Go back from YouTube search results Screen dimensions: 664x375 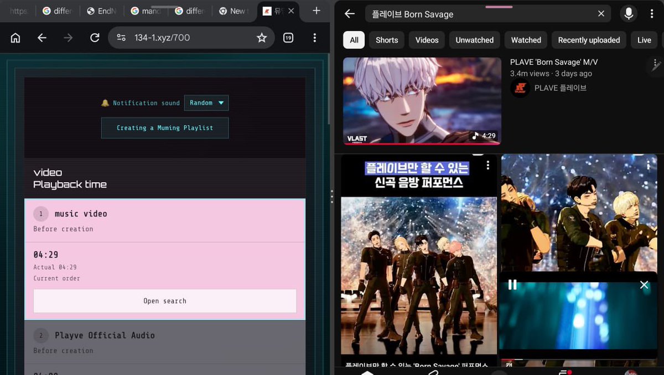349,14
